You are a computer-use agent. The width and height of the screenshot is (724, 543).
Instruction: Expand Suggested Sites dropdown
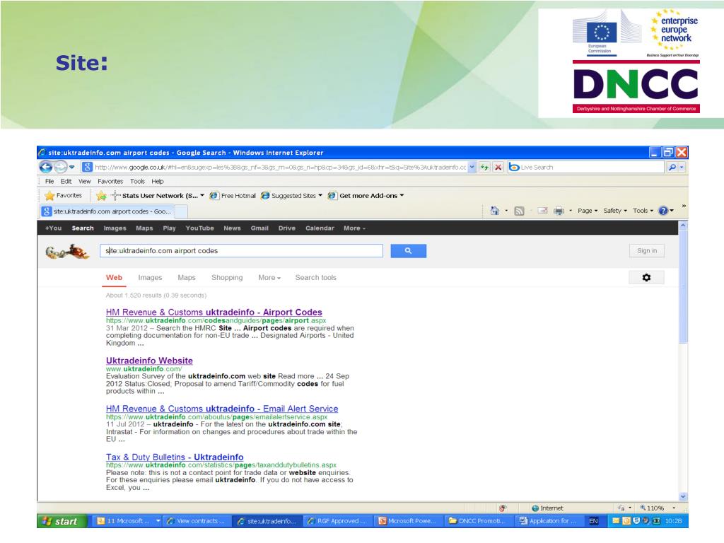[320, 196]
